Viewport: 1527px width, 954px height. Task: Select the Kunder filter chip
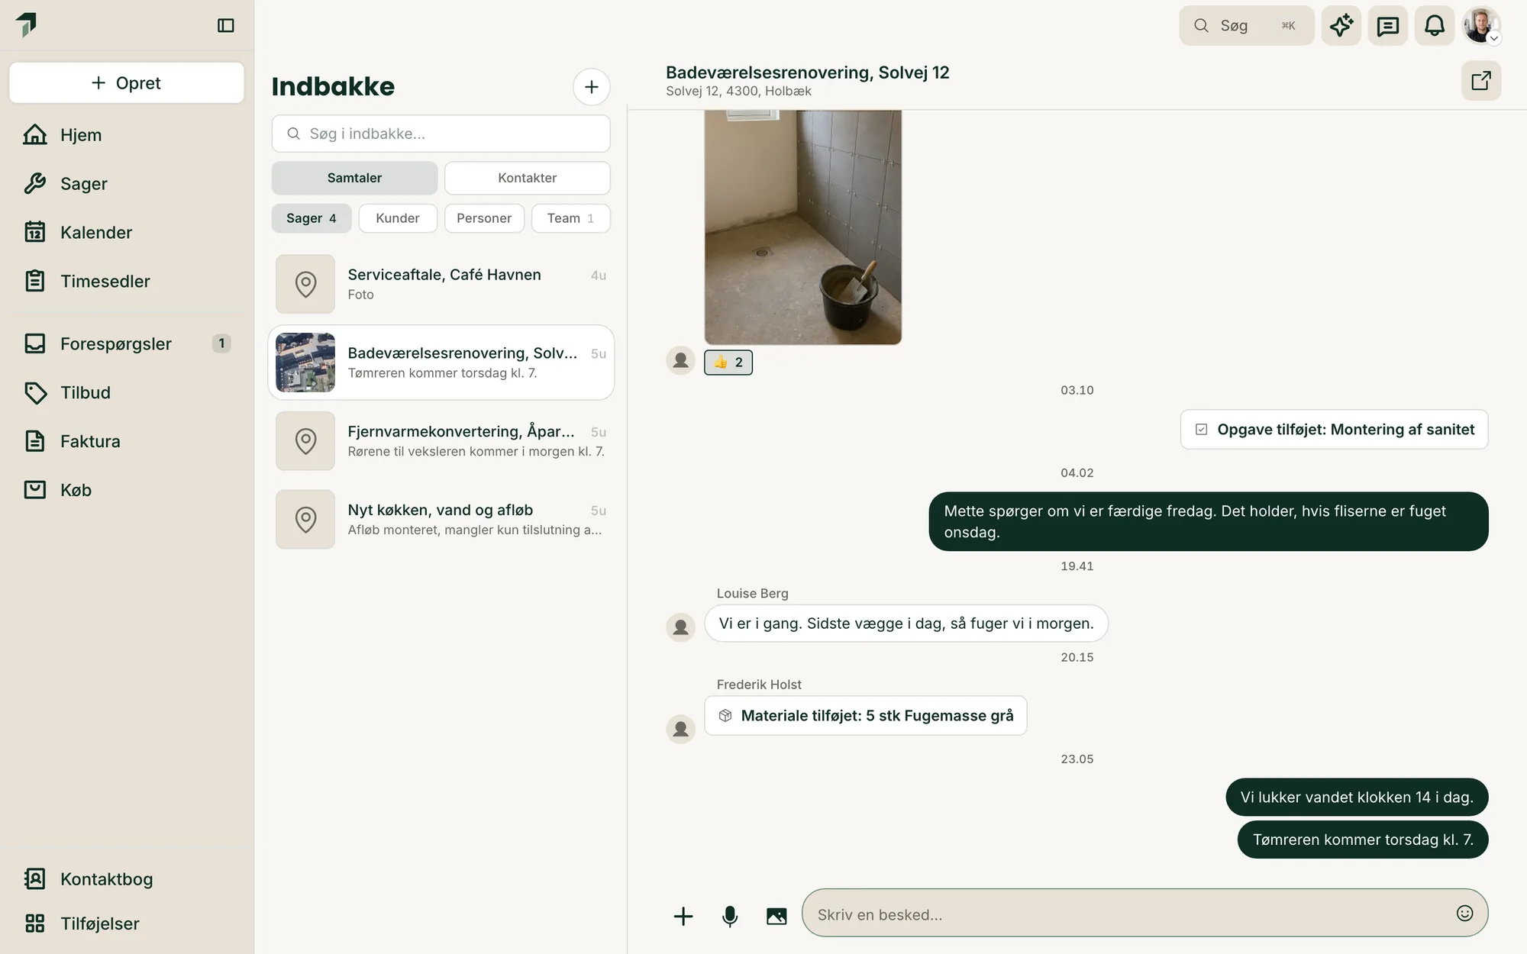[398, 218]
